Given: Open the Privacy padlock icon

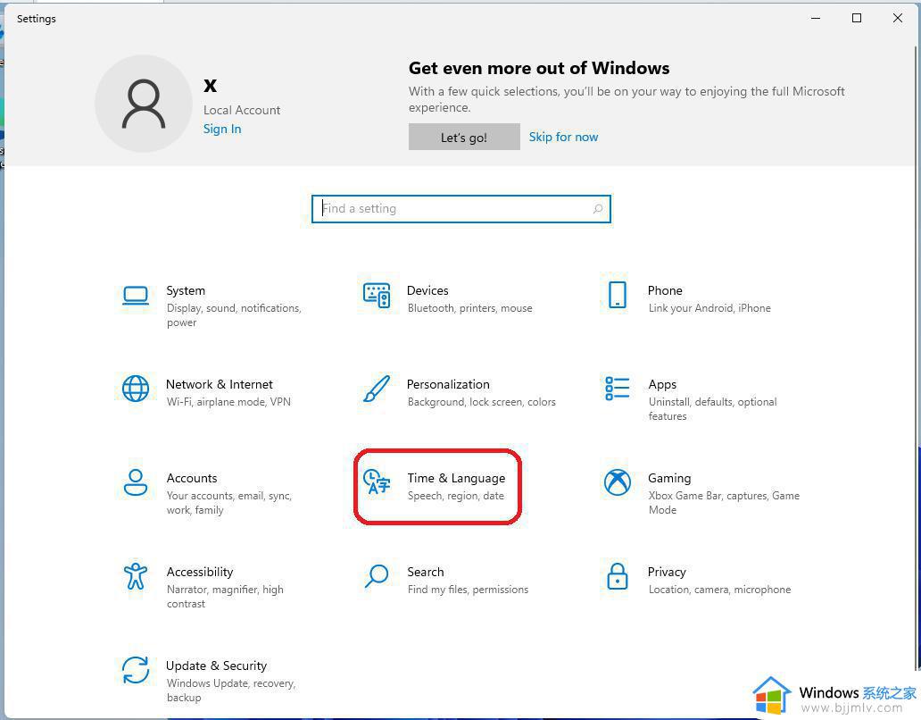Looking at the screenshot, I should pos(618,576).
